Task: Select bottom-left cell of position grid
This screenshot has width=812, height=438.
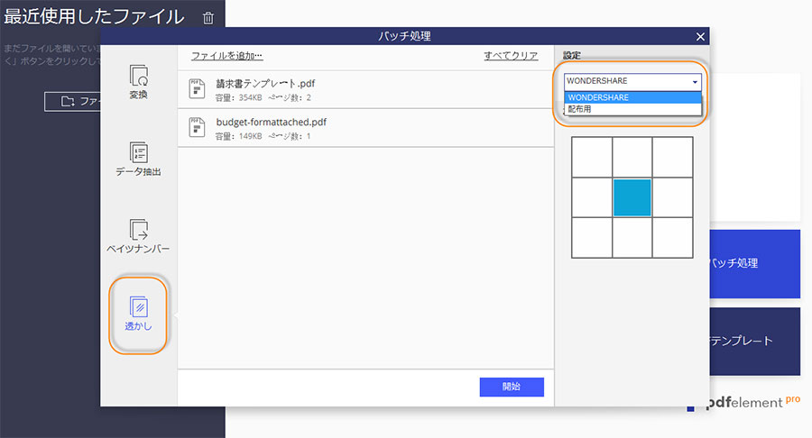Action: tap(592, 238)
